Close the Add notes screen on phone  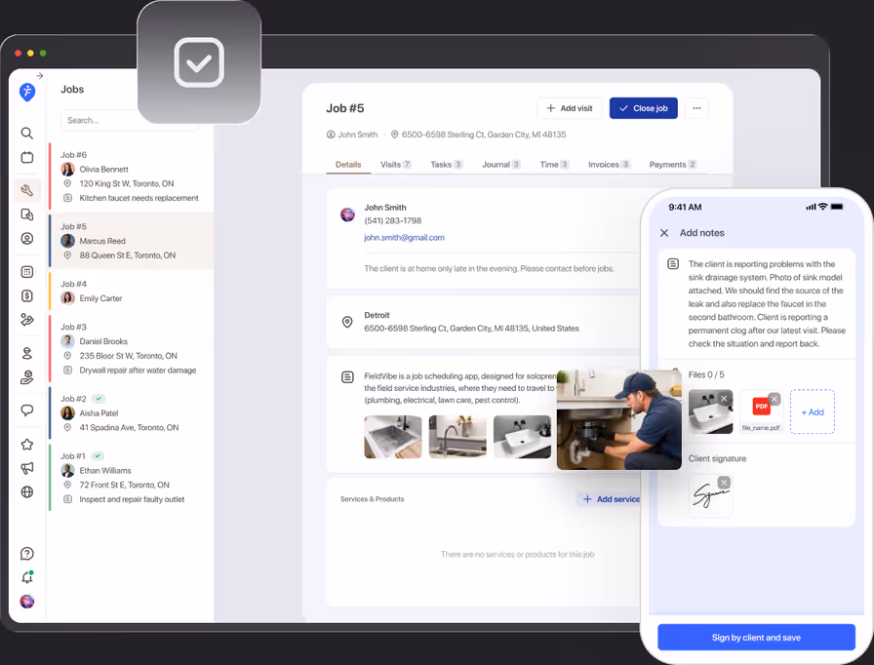click(x=664, y=233)
